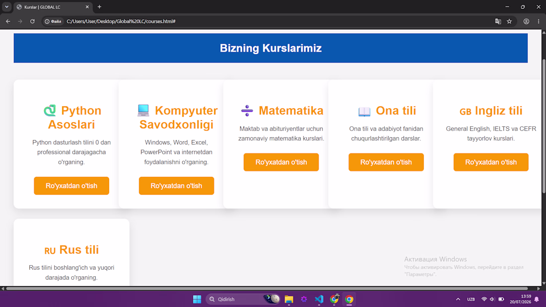Click the Python snake icon
This screenshot has width=546, height=307.
50,110
